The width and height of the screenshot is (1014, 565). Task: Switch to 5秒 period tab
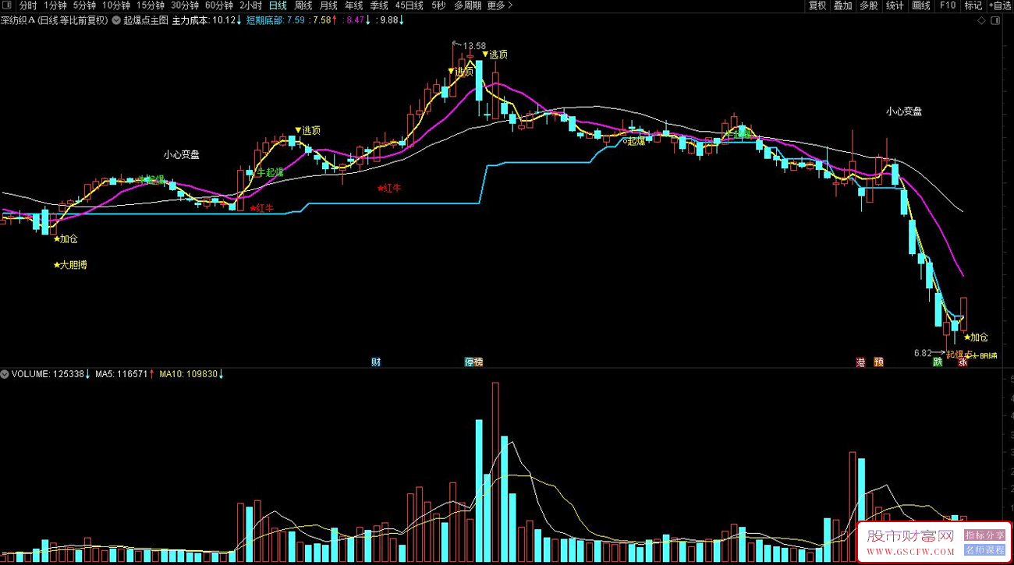438,5
